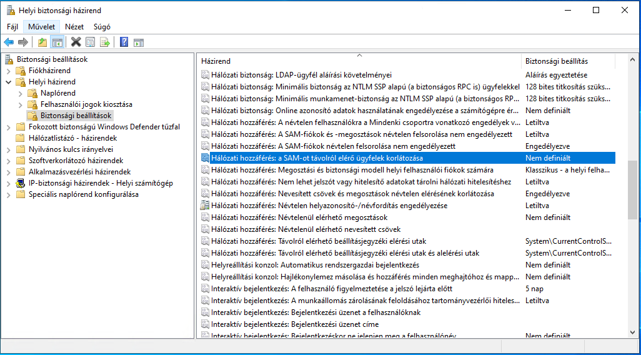641x355 pixels.
Task: Expand the Naplórend tree node
Action: click(x=21, y=93)
